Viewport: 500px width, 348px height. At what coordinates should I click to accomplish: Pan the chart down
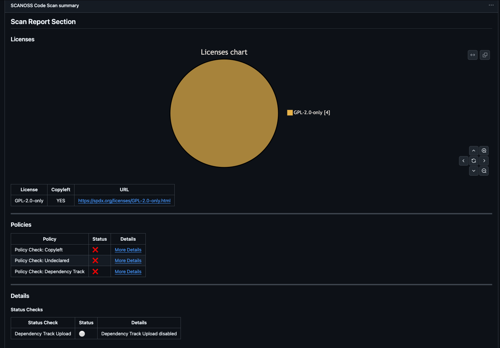[x=474, y=171]
